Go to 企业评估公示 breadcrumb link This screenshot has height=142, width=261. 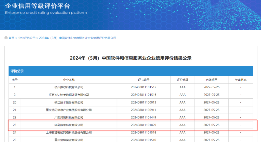coord(27,38)
